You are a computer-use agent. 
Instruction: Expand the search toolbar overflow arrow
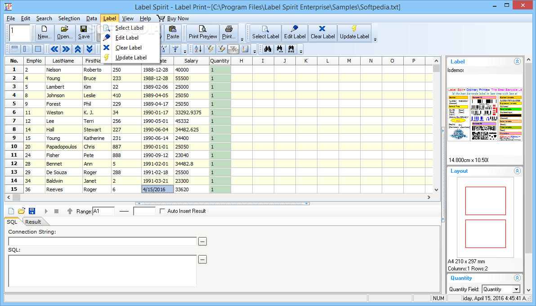[301, 52]
